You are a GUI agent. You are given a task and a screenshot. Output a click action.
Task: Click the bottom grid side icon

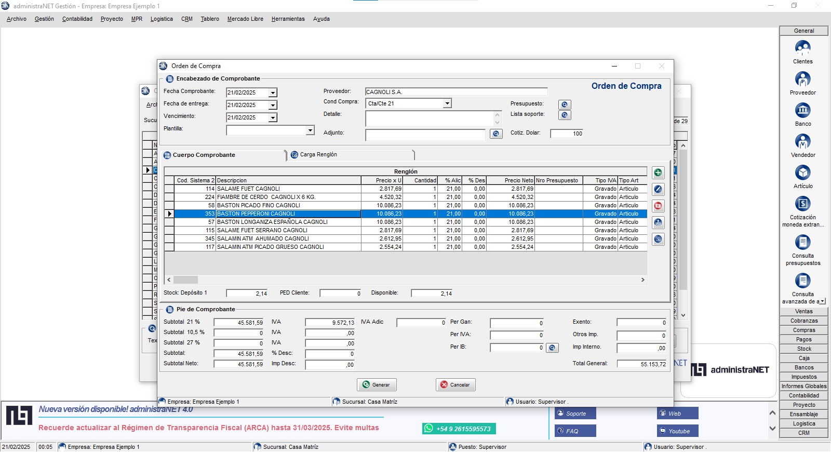658,239
